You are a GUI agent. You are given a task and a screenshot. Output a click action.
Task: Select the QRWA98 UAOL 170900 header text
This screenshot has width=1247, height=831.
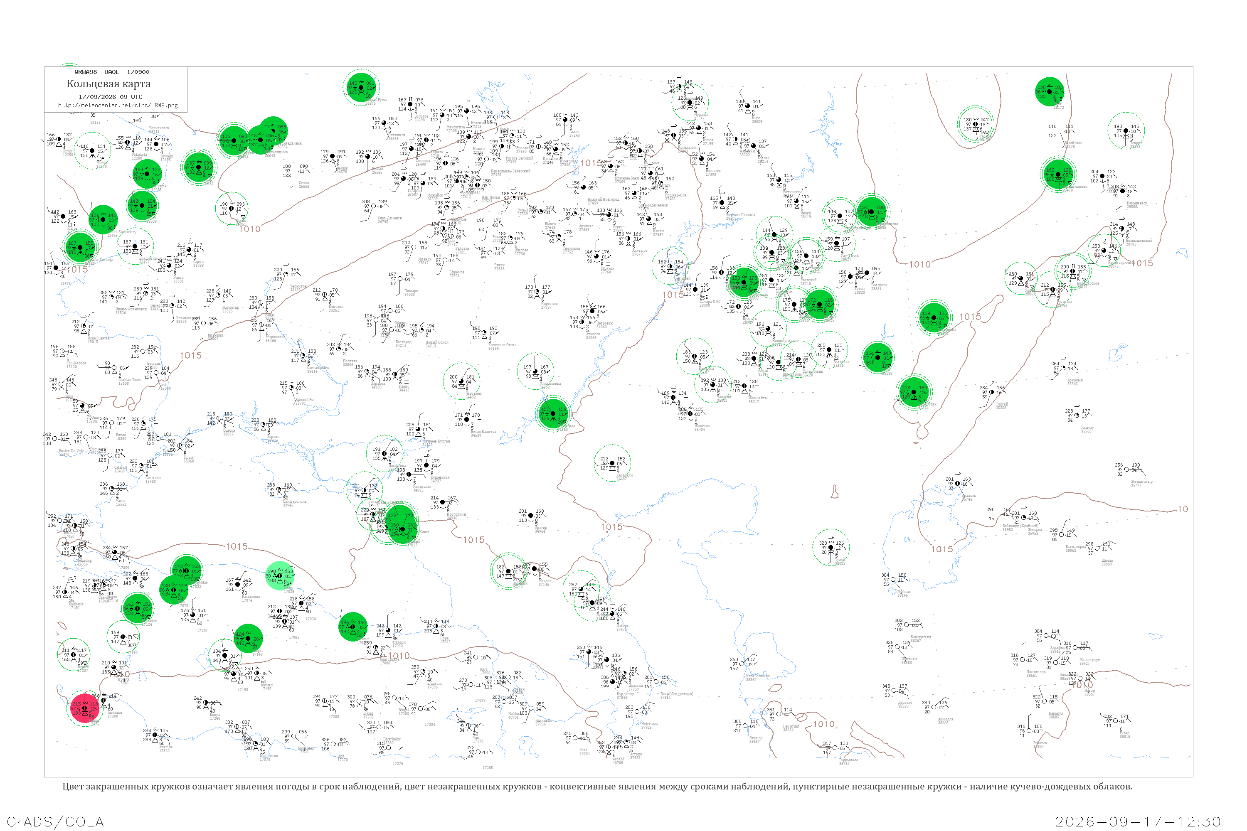pos(112,71)
